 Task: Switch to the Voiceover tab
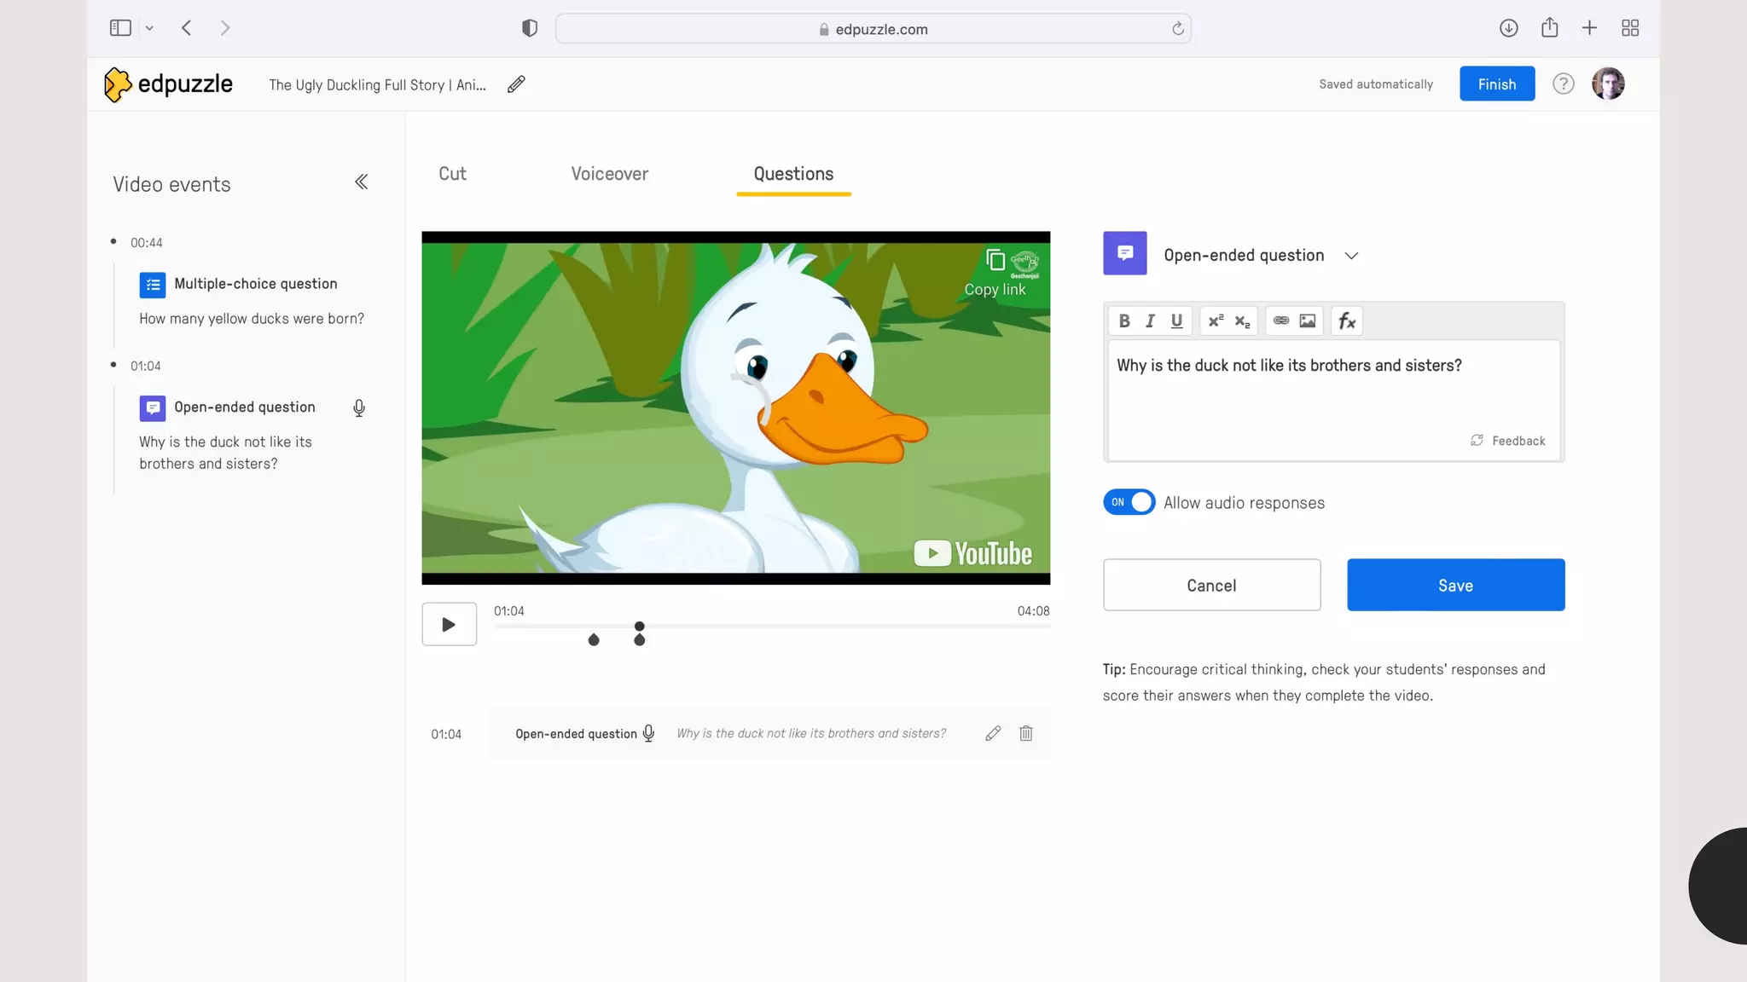[609, 174]
